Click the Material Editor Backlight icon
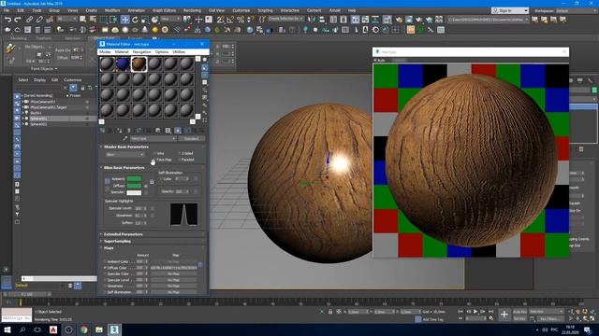 [205, 68]
